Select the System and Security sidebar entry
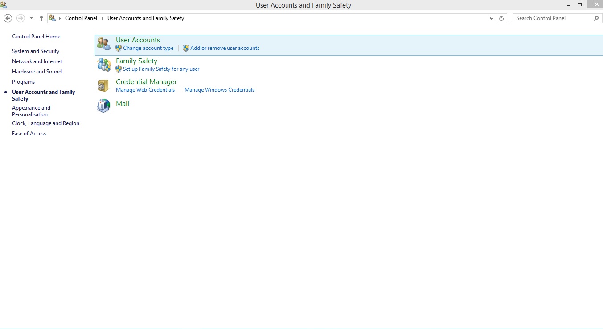This screenshot has height=329, width=603. 36,51
